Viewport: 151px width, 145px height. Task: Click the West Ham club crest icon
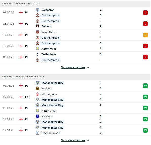pyautogui.click(x=37, y=32)
